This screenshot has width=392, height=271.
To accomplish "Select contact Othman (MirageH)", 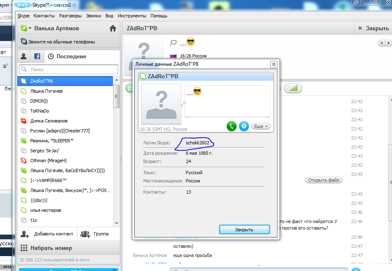I will 65,161.
